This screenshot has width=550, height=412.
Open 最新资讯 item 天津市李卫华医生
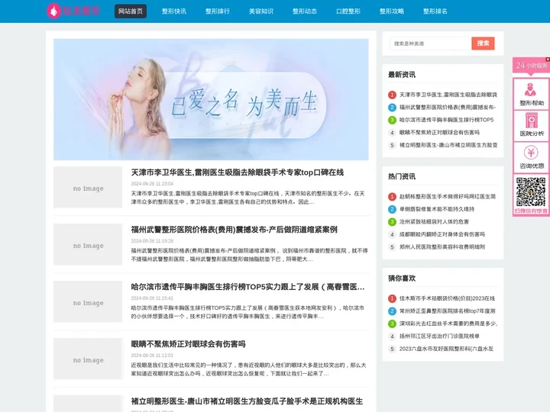point(448,95)
